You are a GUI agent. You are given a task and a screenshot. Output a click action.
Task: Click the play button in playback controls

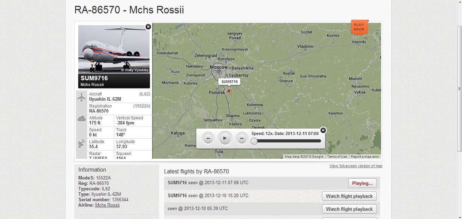tap(225, 138)
